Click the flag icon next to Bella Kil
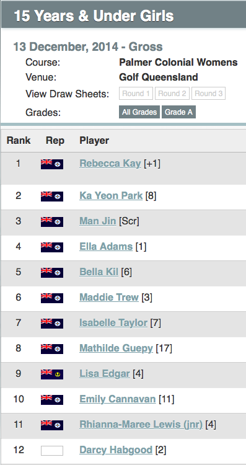The image size is (246, 465). [52, 273]
